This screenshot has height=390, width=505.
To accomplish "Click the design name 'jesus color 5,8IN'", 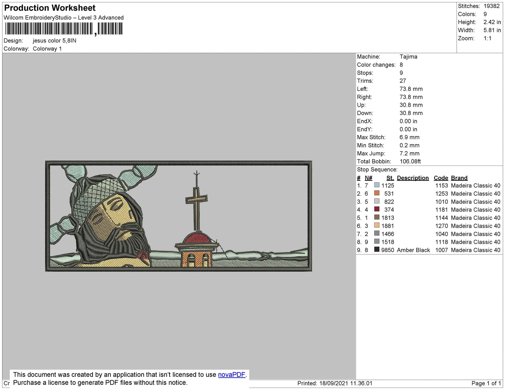I will pos(55,41).
